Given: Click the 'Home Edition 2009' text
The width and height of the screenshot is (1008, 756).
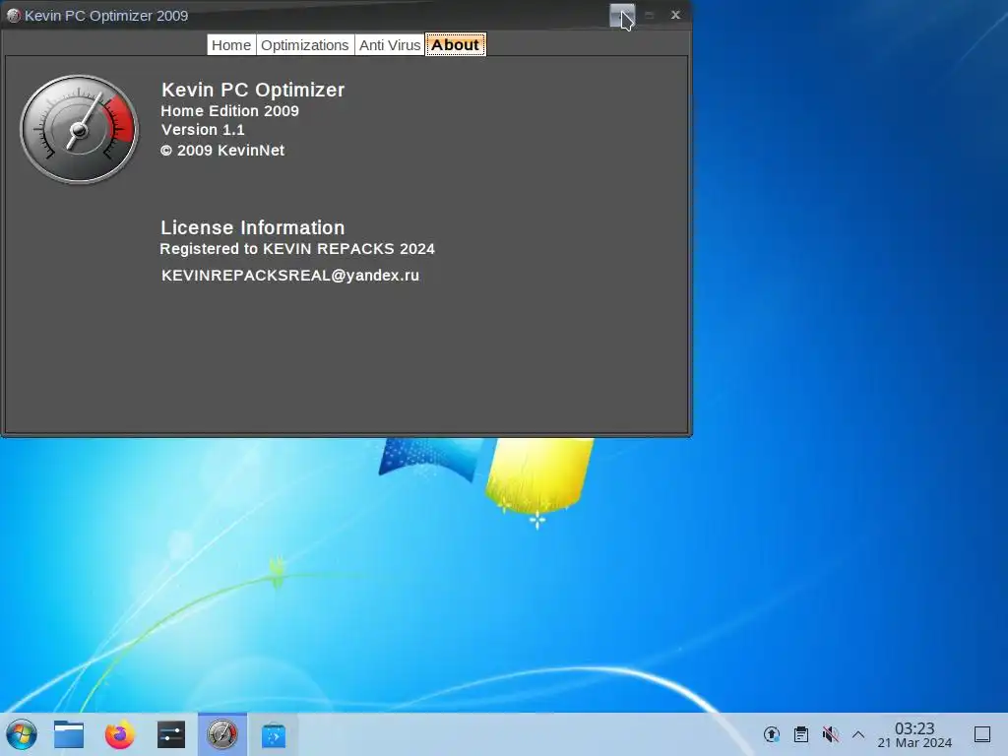Looking at the screenshot, I should 229,110.
